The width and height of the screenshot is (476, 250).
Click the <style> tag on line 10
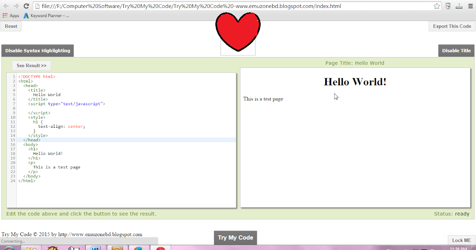click(36, 117)
